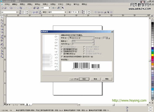Set page to landscape orientation
This screenshot has height=112, width=154.
[37, 12]
